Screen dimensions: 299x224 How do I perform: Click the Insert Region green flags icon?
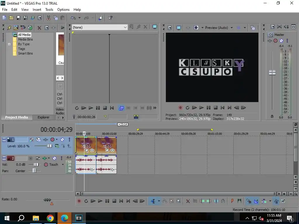239,201
